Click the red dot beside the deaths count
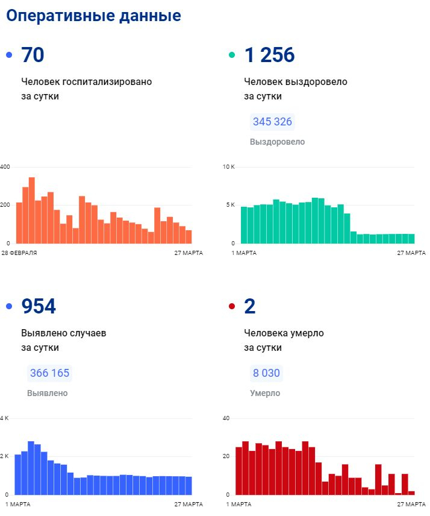 click(232, 307)
